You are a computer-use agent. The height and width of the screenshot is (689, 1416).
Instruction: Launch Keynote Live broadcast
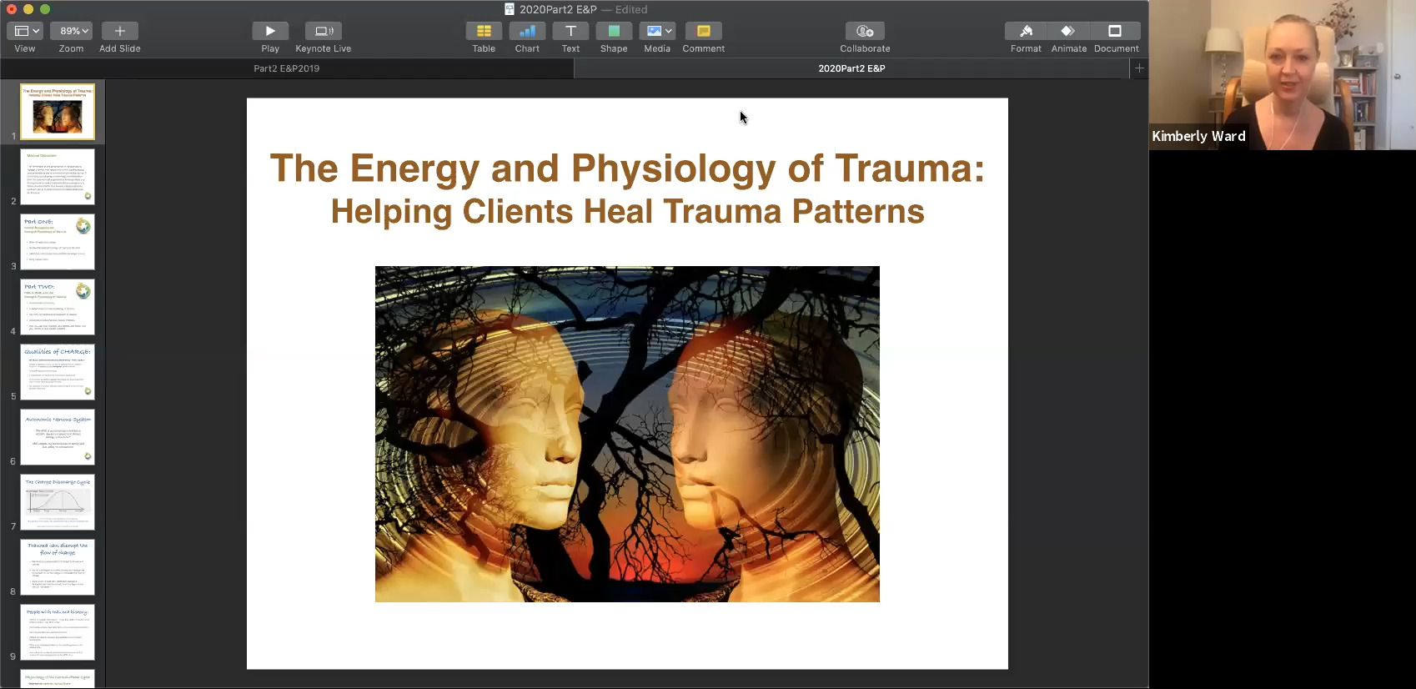coord(323,31)
